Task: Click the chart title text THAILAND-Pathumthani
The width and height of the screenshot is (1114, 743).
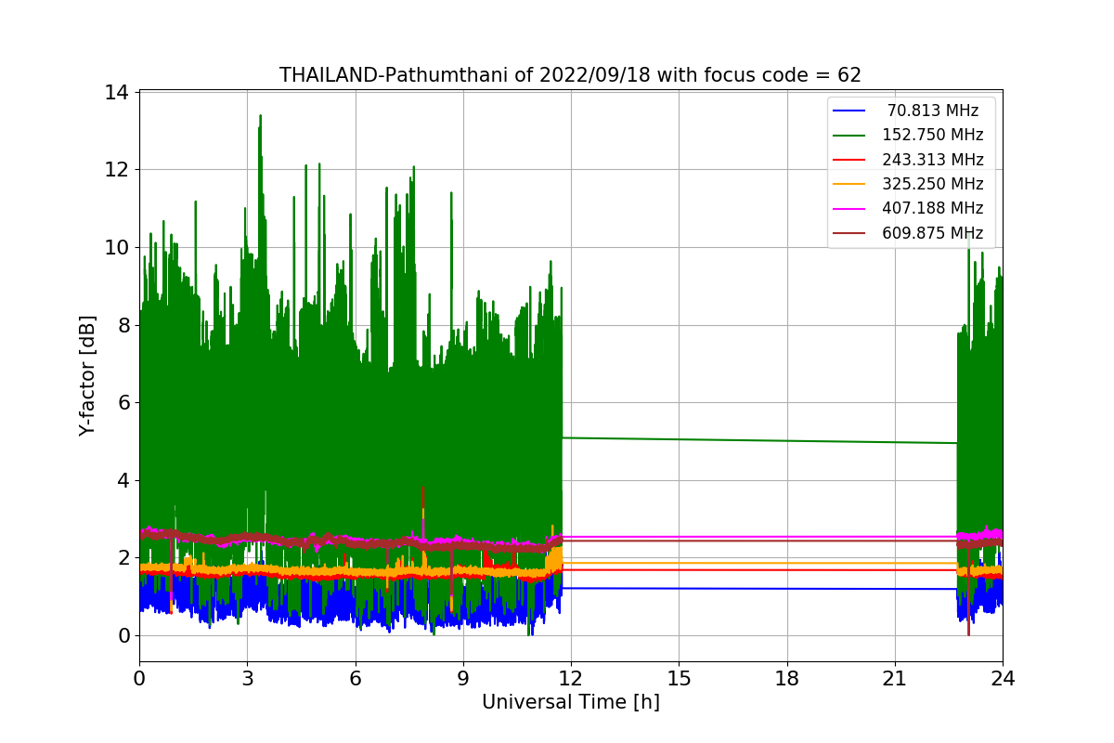Action: (395, 75)
